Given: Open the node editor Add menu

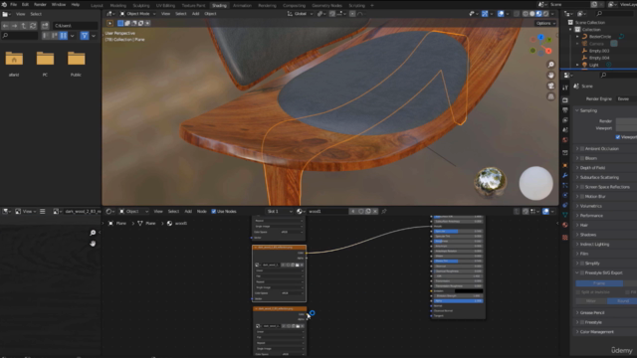Looking at the screenshot, I should [x=188, y=212].
